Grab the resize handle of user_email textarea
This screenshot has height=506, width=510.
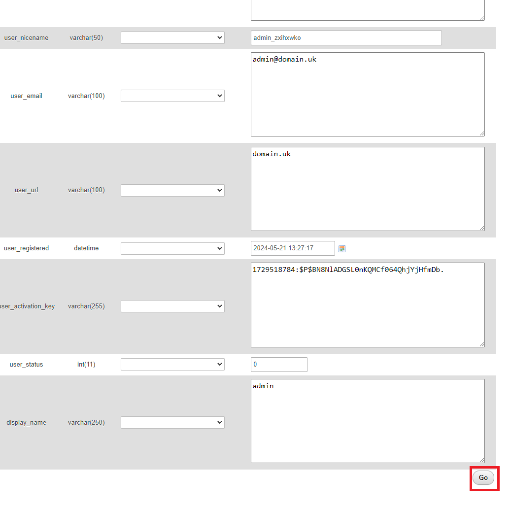point(482,134)
